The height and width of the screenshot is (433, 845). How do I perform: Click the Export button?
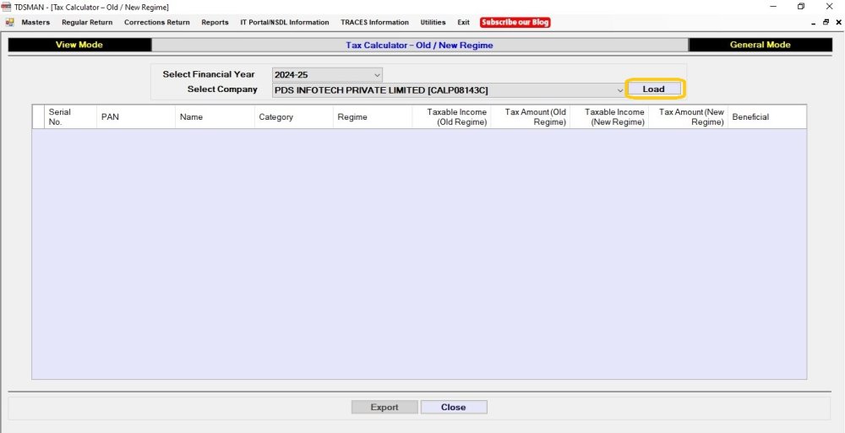point(384,407)
